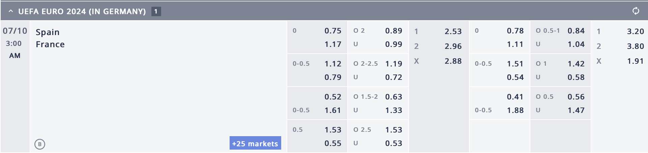The height and width of the screenshot is (153, 648).
Task: Select first-half Over 0.5-1 at 0.84
Action: coord(576,31)
